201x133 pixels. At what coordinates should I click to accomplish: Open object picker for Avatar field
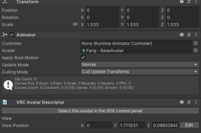pos(196,50)
